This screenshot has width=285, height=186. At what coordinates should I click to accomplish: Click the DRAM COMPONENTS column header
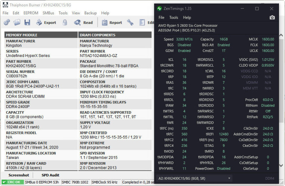[x=115, y=35]
